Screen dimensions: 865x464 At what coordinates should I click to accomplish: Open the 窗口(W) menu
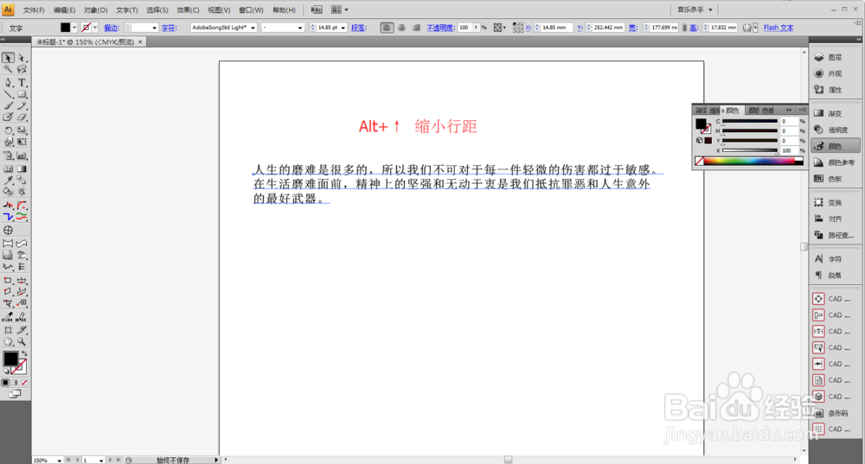point(251,10)
